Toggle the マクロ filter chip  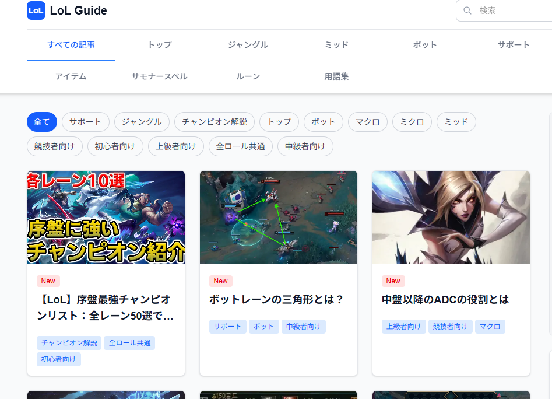(368, 122)
